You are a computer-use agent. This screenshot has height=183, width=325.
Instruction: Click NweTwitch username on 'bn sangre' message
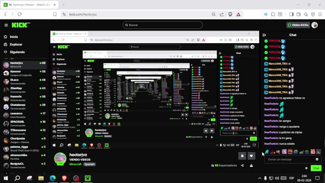pos(271,121)
